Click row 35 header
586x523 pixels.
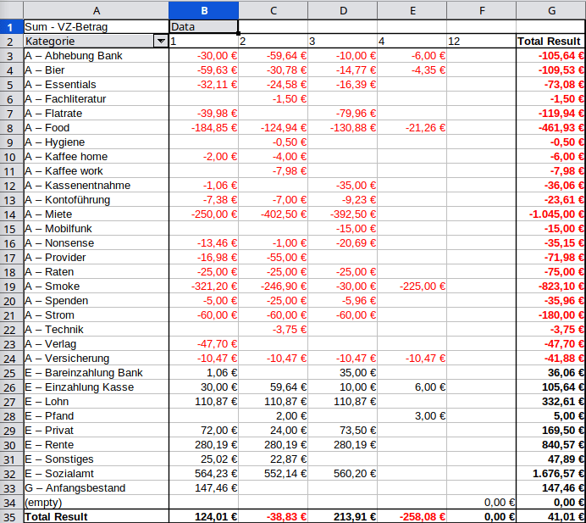point(11,516)
